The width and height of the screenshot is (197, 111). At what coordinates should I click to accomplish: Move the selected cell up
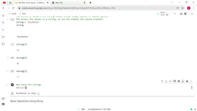162,81
